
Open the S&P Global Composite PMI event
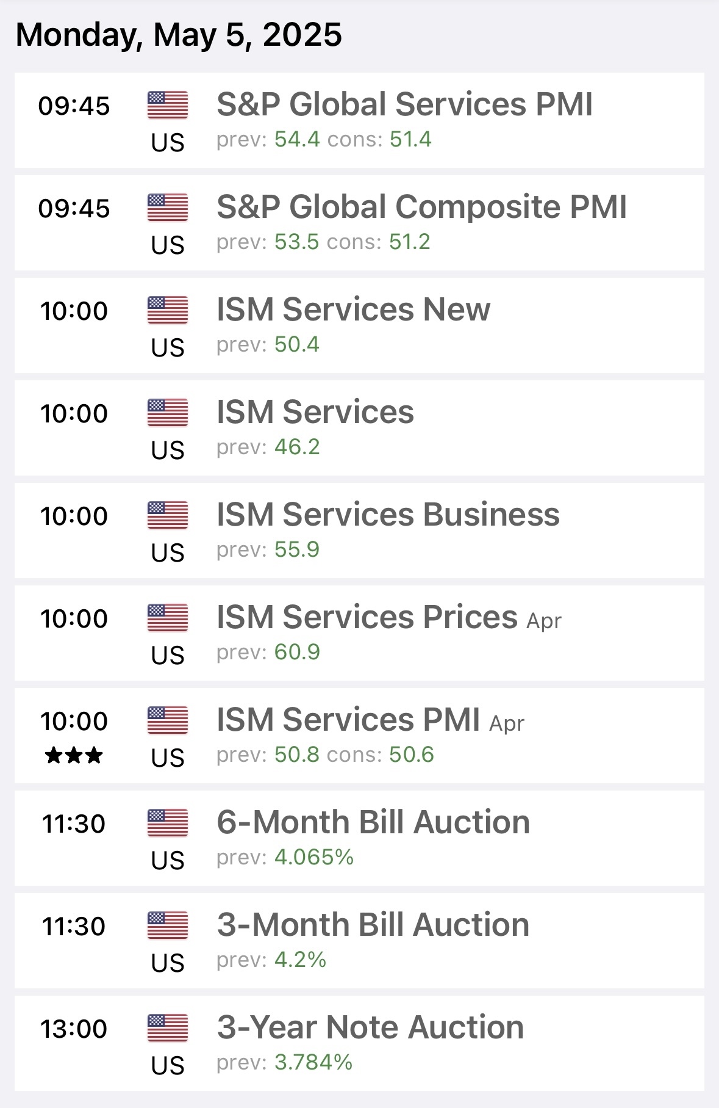tap(421, 207)
